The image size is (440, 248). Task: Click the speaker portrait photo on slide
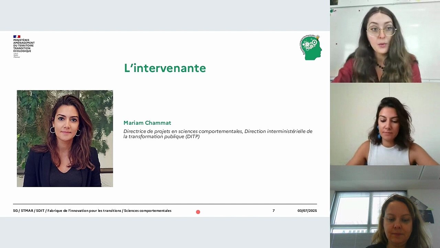click(x=65, y=138)
